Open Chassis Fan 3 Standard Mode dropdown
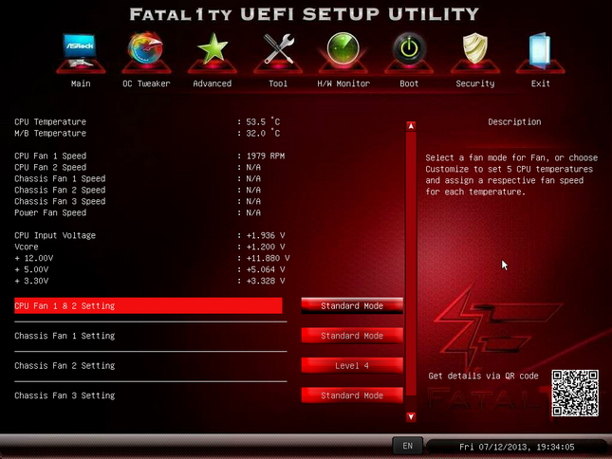The image size is (612, 459). [x=352, y=395]
